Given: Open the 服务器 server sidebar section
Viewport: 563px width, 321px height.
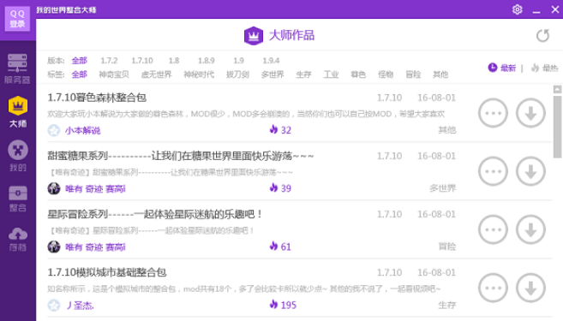Looking at the screenshot, I should 17,68.
